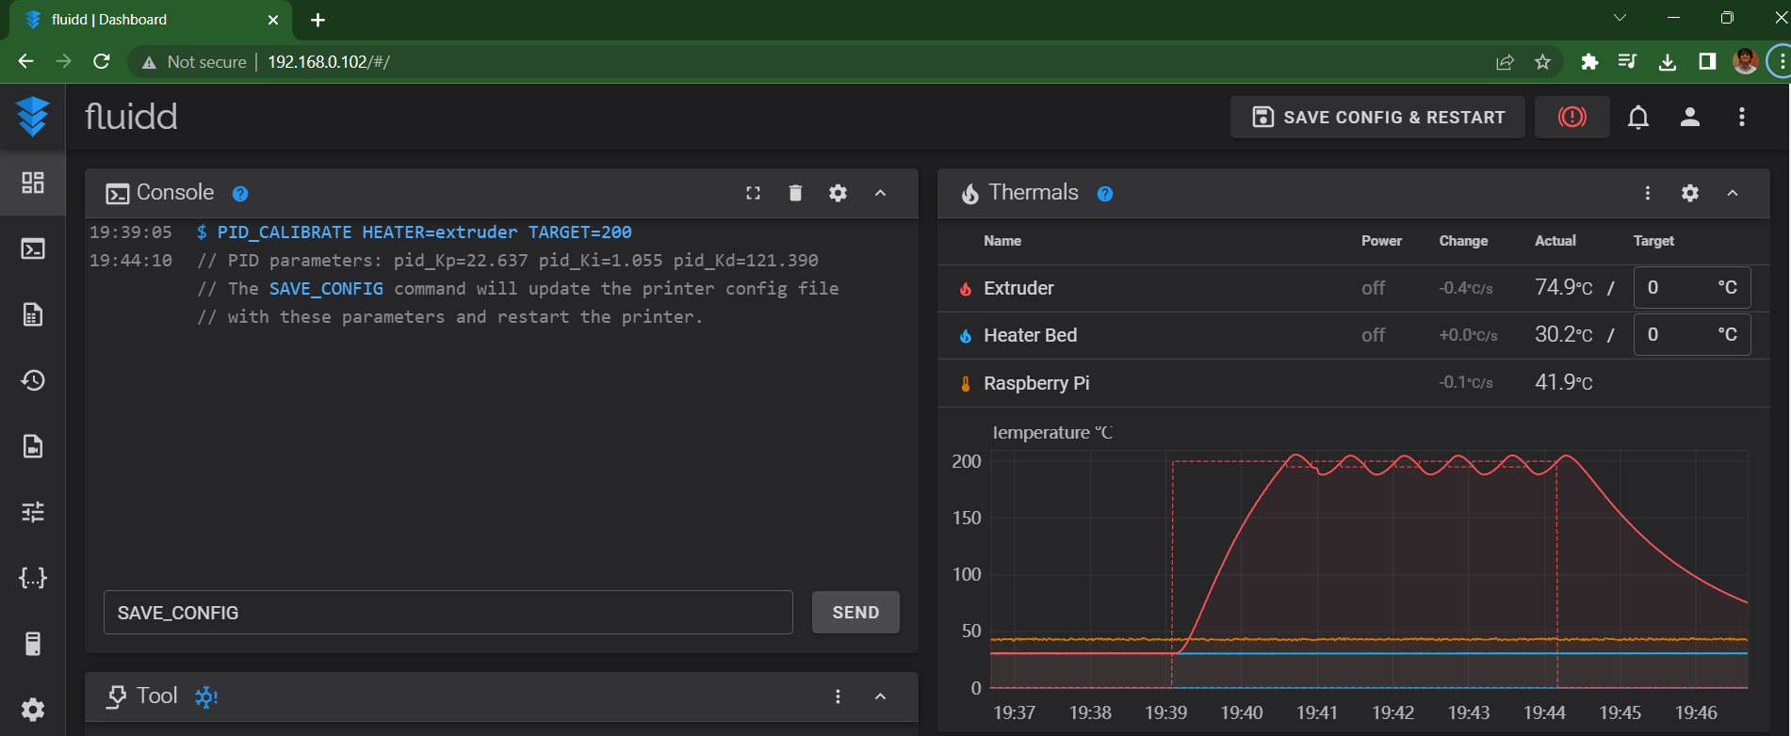
Task: Open the Configuration braces sidebar icon
Action: (33, 578)
